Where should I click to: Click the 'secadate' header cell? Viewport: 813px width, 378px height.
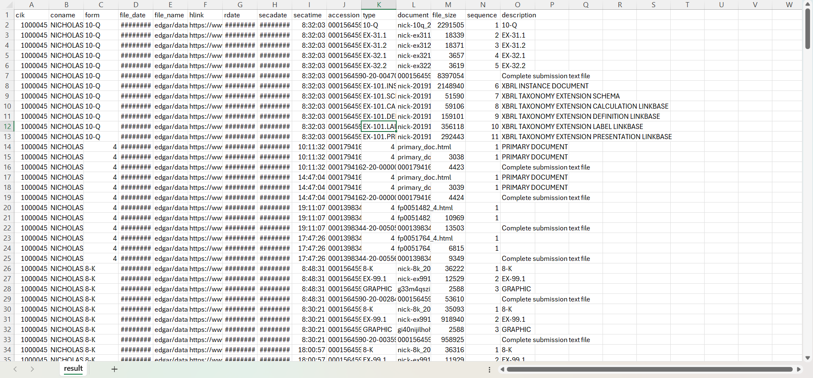click(274, 15)
